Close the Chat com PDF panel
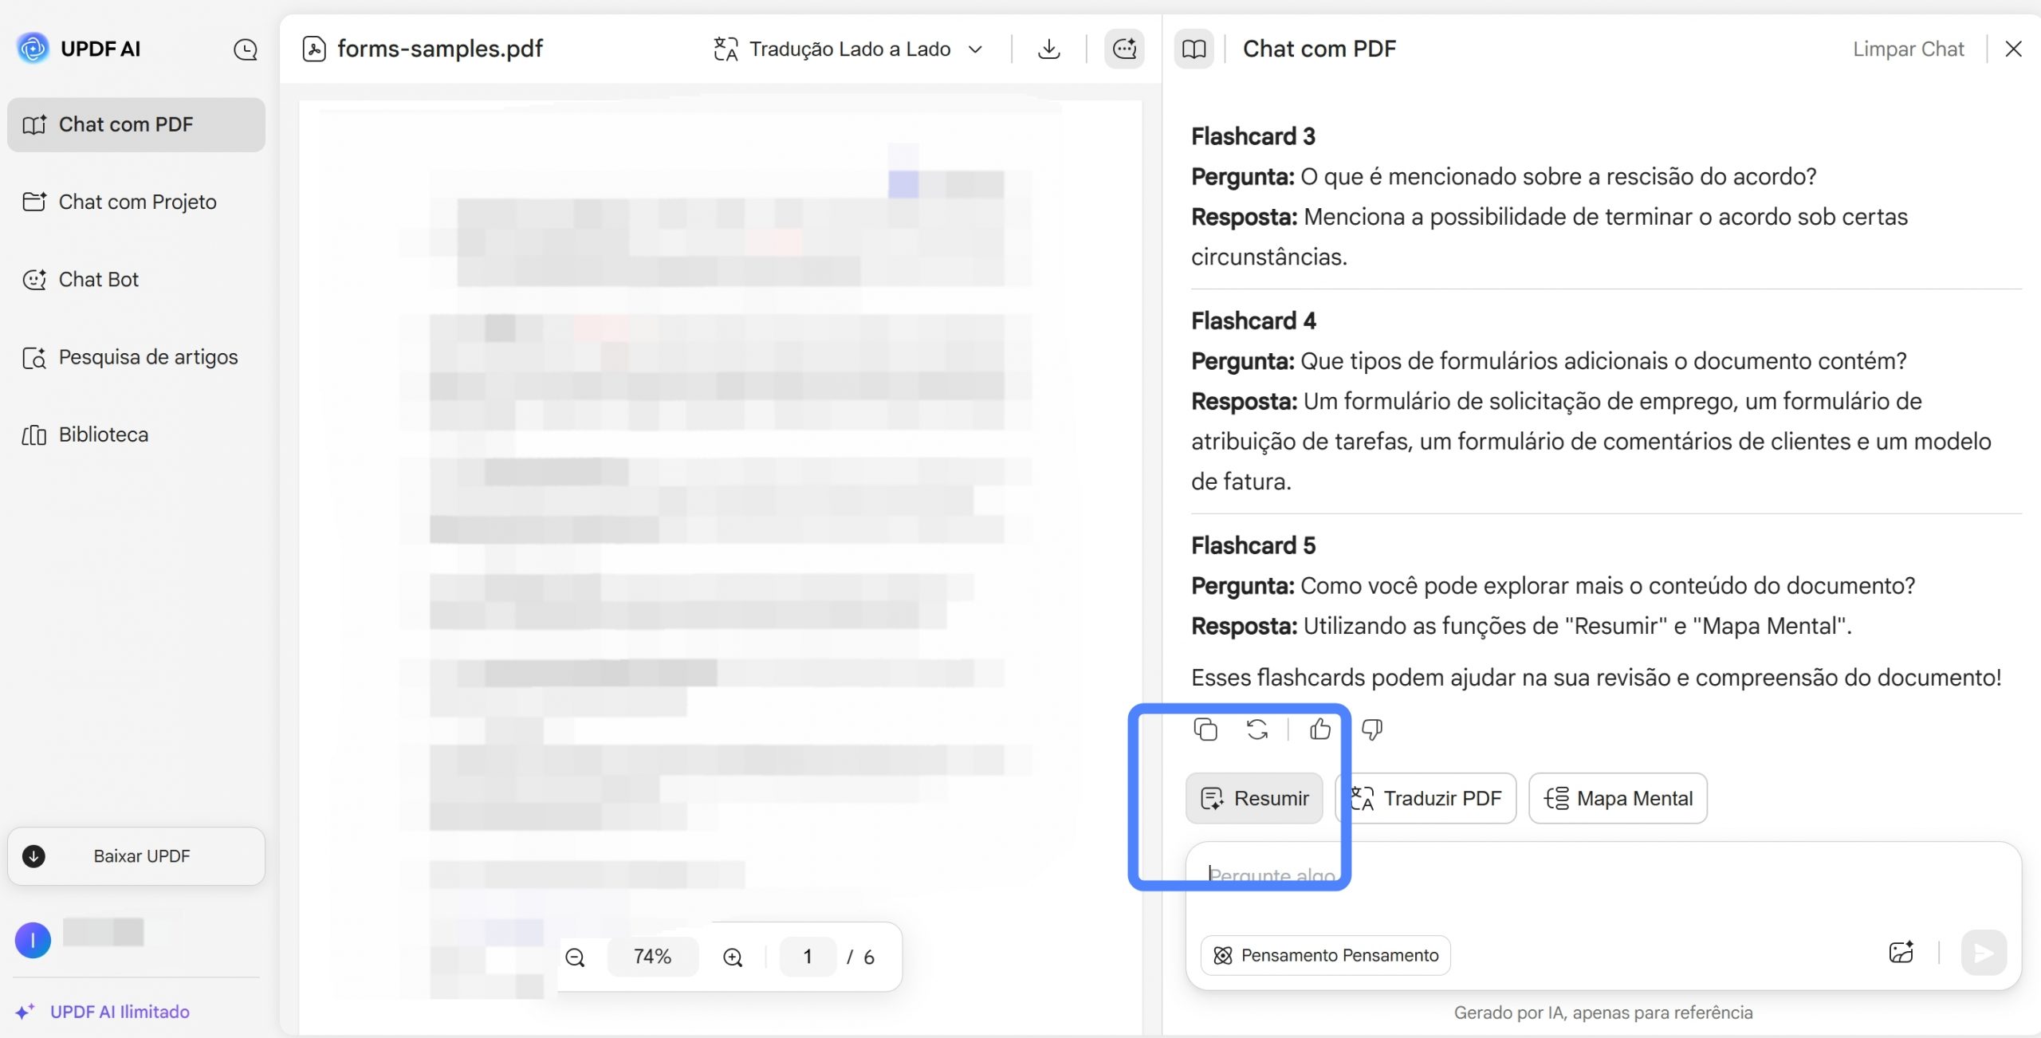 [2013, 49]
